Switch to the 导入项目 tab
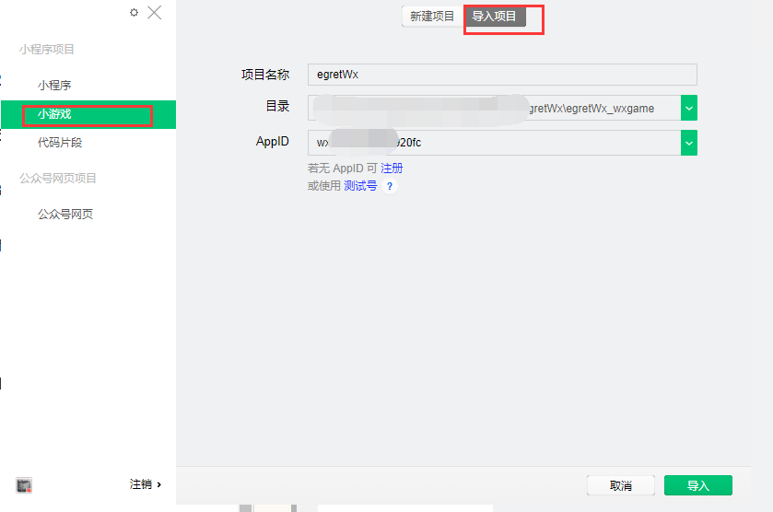The height and width of the screenshot is (512, 773). (x=495, y=17)
